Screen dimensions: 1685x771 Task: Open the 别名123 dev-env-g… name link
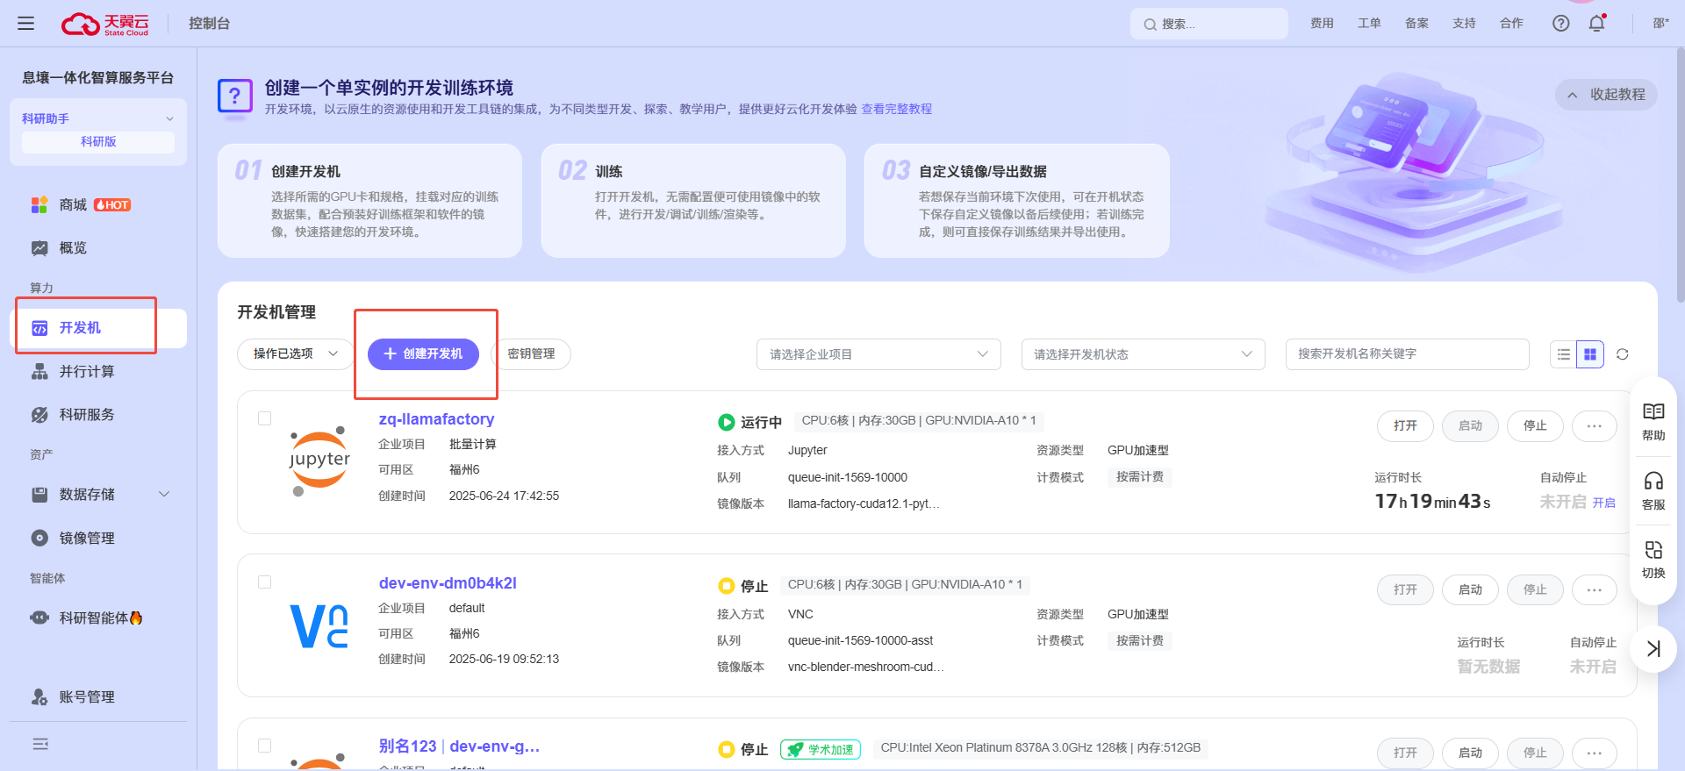pyautogui.click(x=459, y=746)
